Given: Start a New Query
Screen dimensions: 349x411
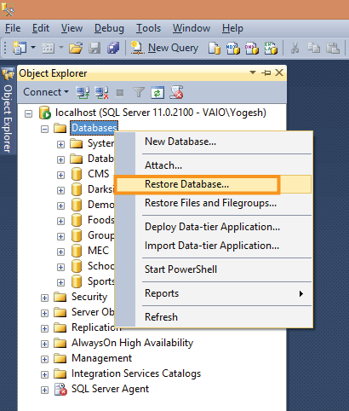Looking at the screenshot, I should [164, 48].
